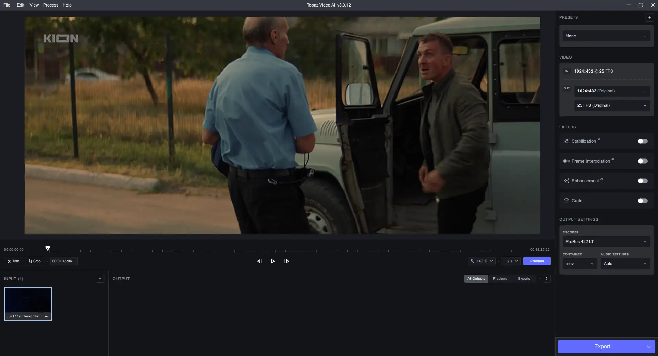Open the Edit menu
This screenshot has height=356, width=658.
click(x=21, y=5)
